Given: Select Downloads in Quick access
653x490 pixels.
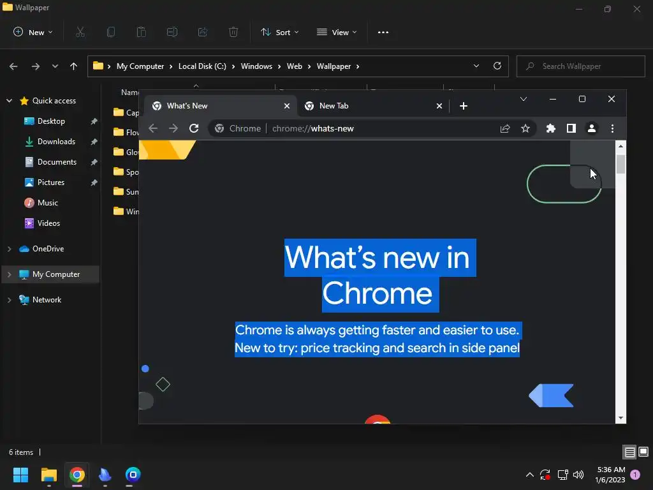Looking at the screenshot, I should [x=56, y=142].
